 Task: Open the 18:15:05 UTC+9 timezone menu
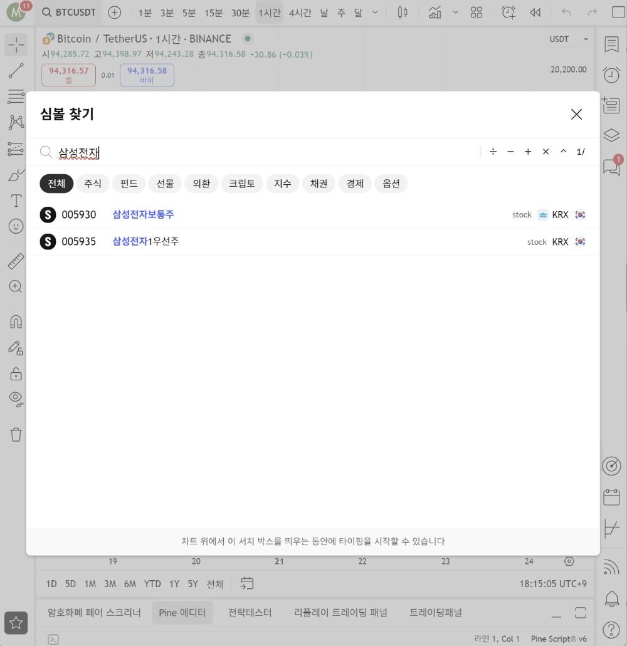553,584
